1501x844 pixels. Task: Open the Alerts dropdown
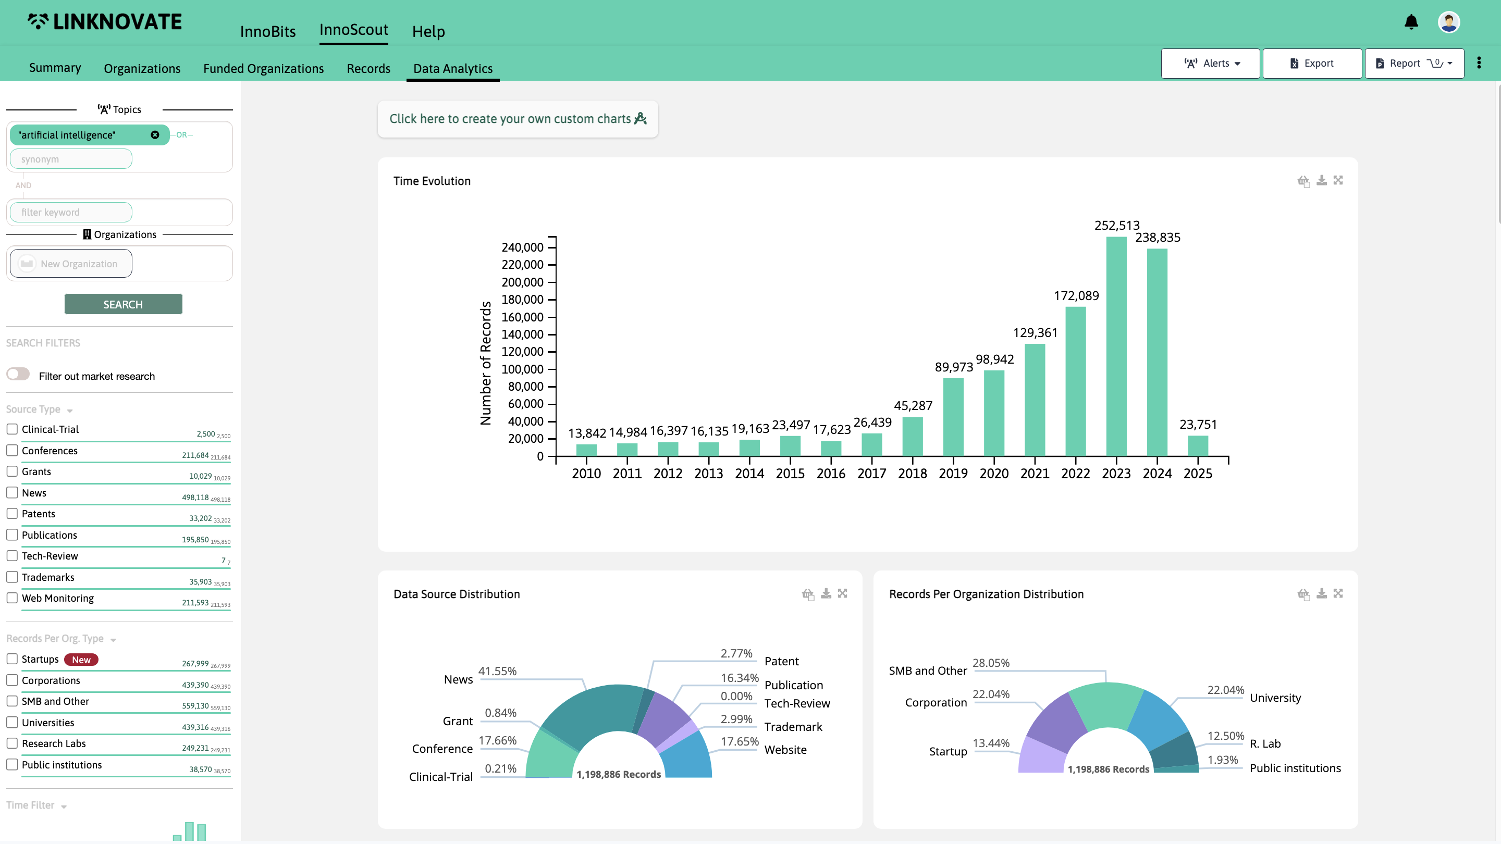(1210, 63)
